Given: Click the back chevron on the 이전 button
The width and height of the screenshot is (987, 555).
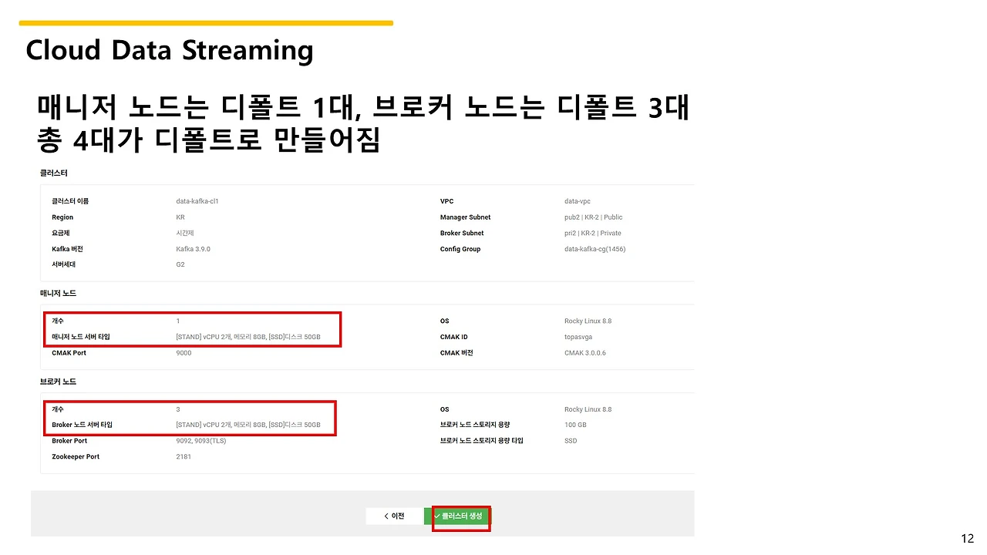Looking at the screenshot, I should 386,515.
